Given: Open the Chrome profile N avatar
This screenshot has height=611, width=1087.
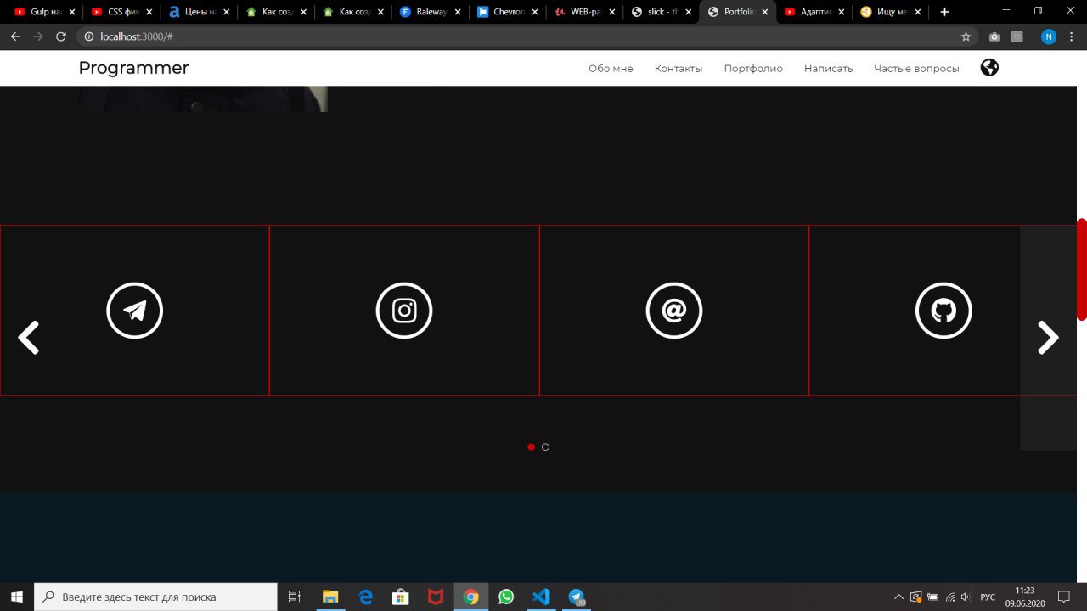Looking at the screenshot, I should [1049, 36].
